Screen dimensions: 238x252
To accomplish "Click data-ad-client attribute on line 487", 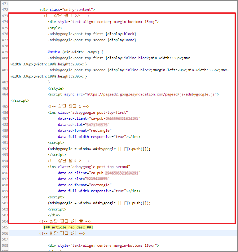I will click(x=99, y=118).
